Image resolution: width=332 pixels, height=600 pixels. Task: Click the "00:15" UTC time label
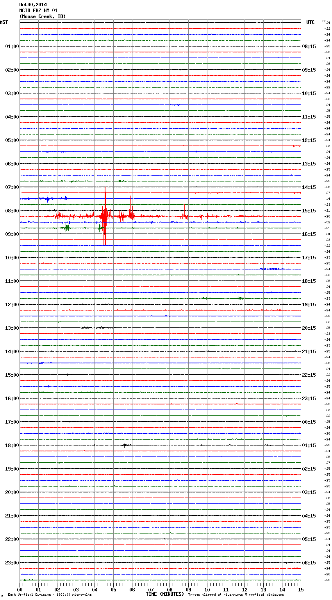[309, 422]
